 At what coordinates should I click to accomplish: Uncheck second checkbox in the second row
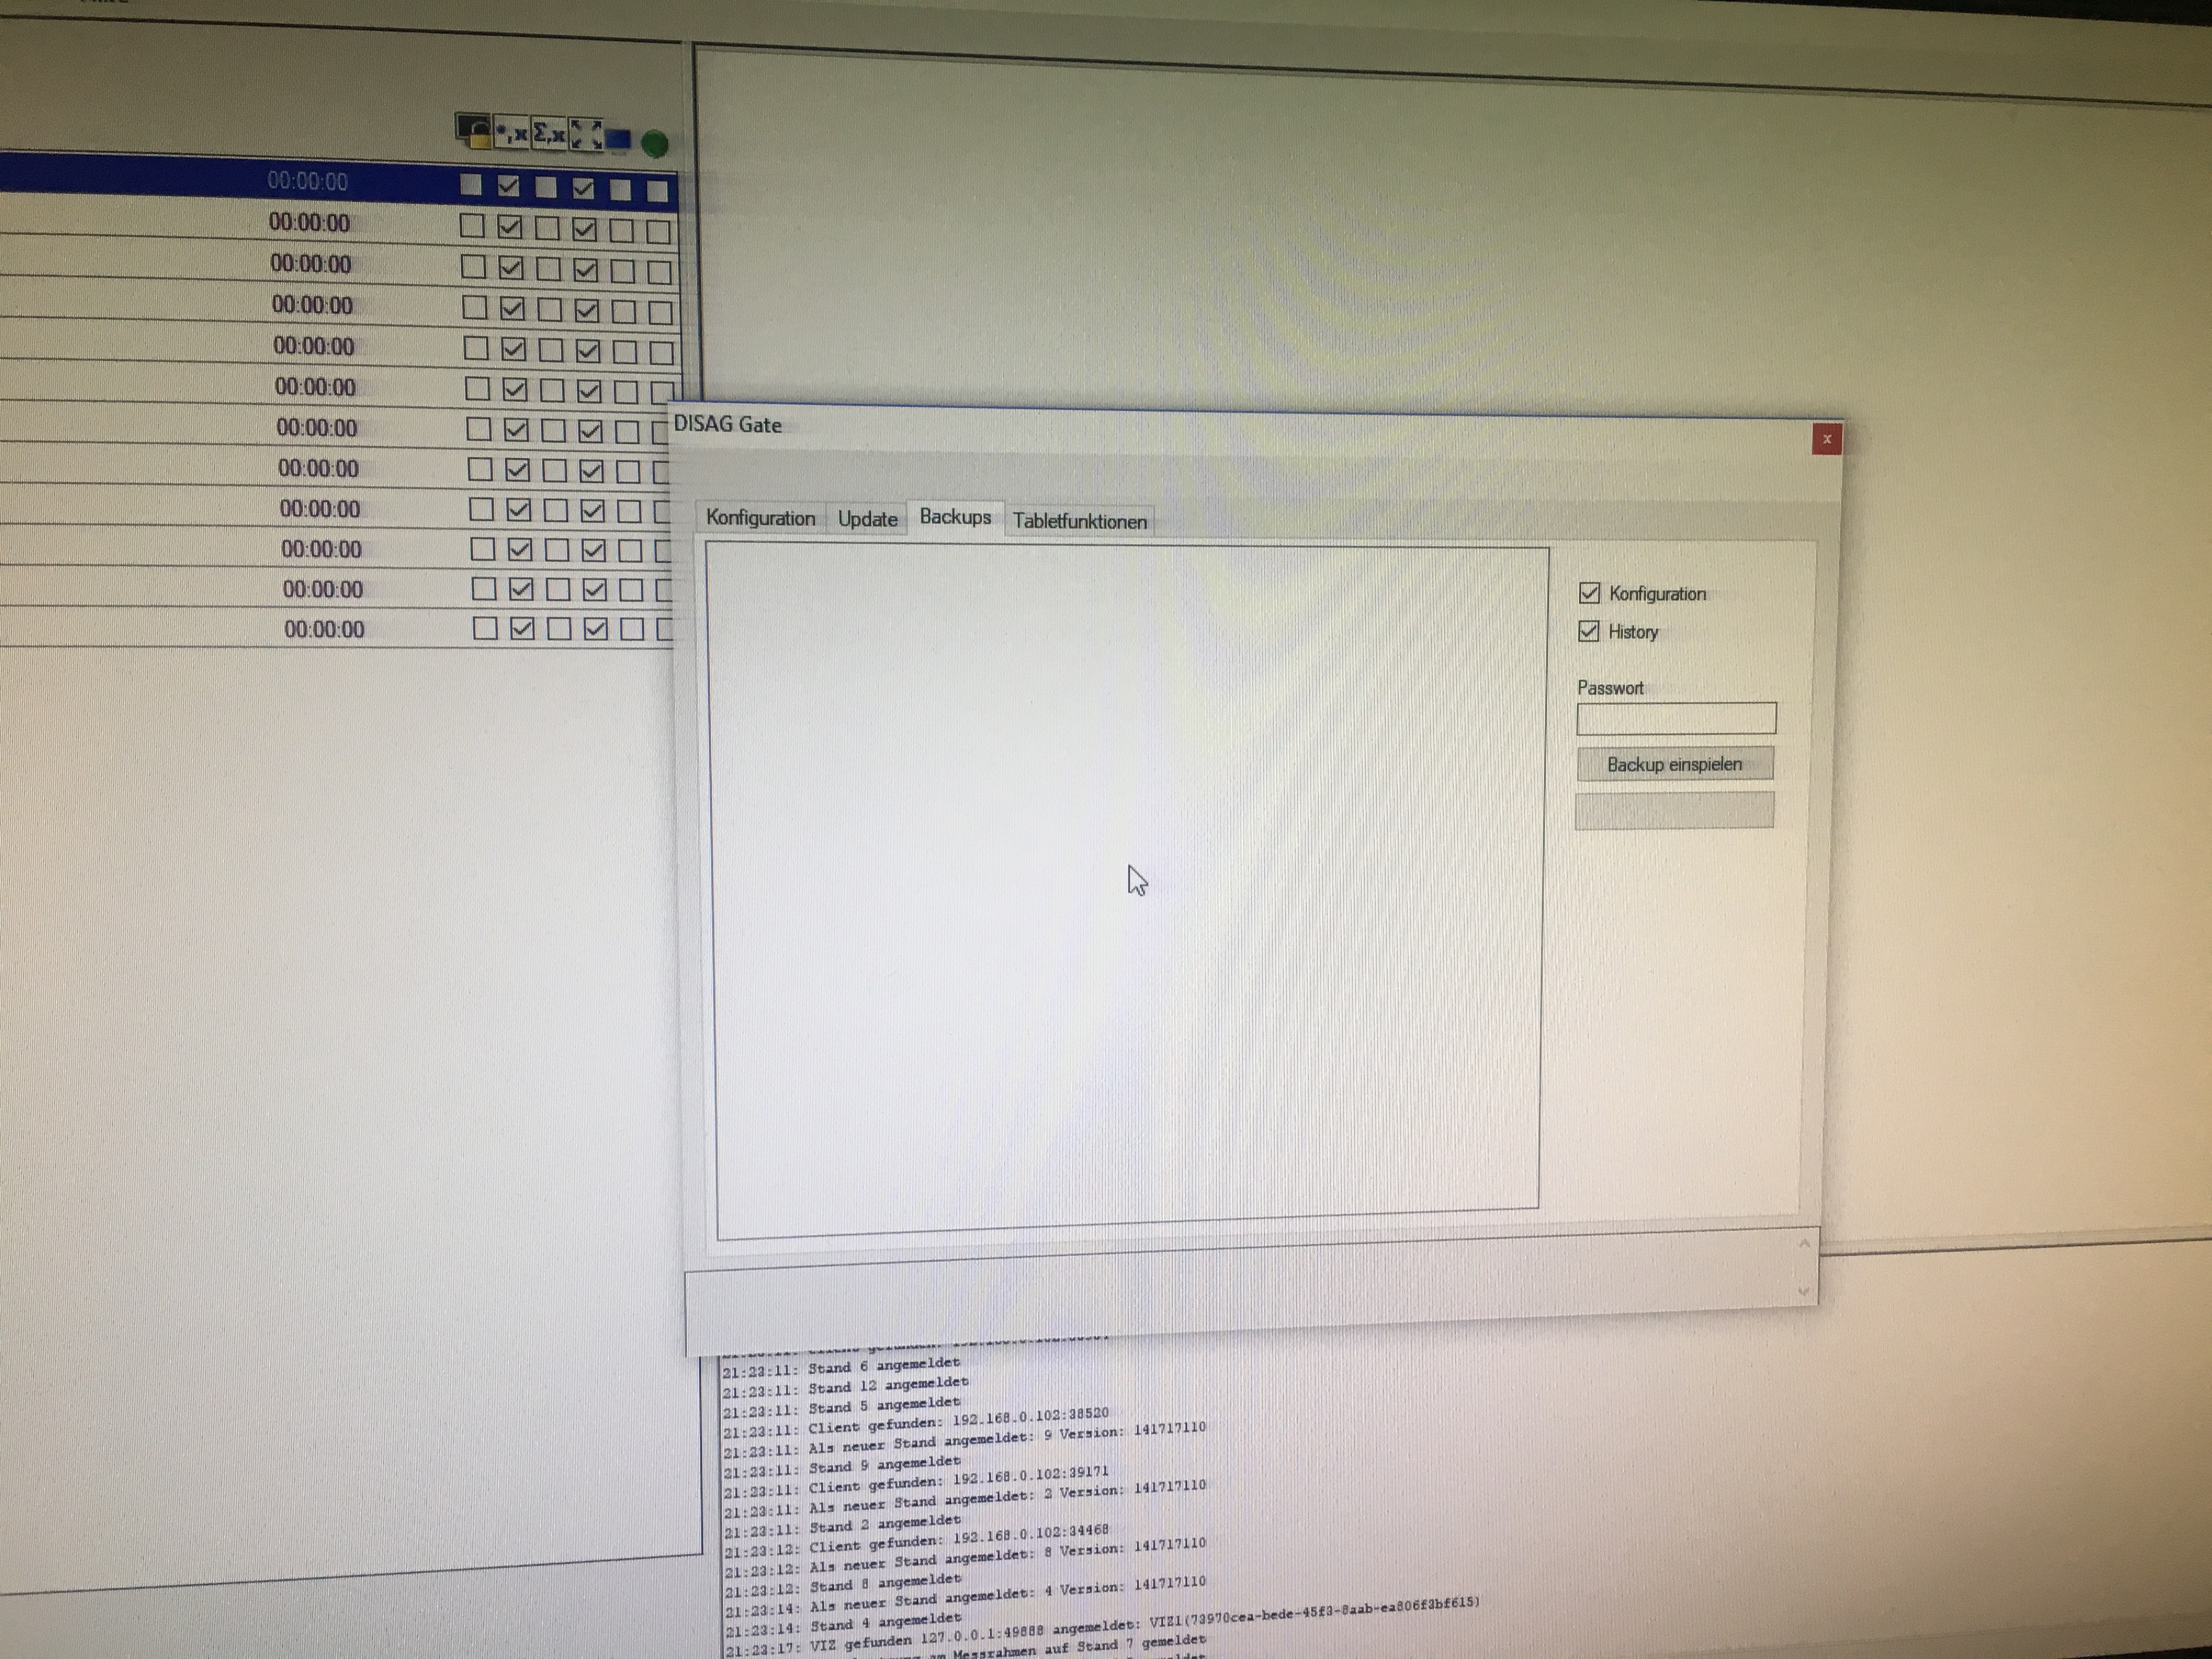pos(510,227)
